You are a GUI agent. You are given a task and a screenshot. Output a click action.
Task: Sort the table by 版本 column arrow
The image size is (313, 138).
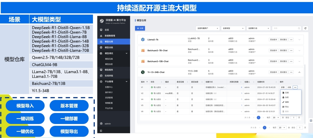(x=147, y=82)
